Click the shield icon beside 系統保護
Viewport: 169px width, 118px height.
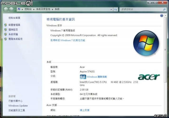coord(6,34)
